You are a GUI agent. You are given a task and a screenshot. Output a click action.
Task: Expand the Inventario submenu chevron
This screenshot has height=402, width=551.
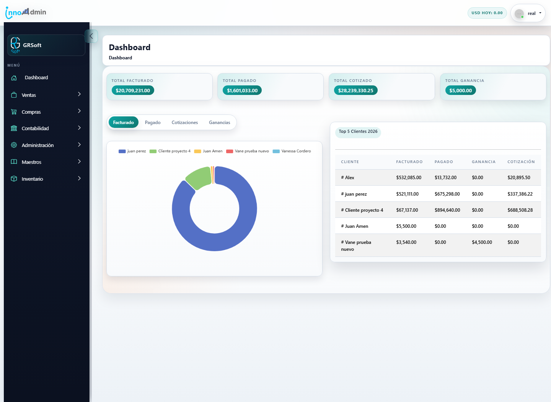coord(79,178)
